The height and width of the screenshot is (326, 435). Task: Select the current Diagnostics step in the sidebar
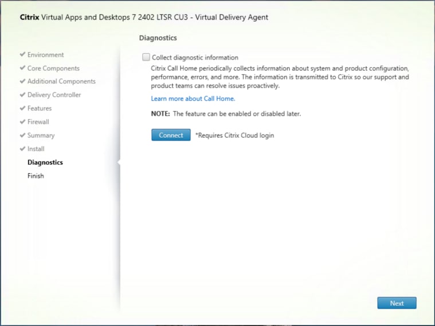point(45,162)
